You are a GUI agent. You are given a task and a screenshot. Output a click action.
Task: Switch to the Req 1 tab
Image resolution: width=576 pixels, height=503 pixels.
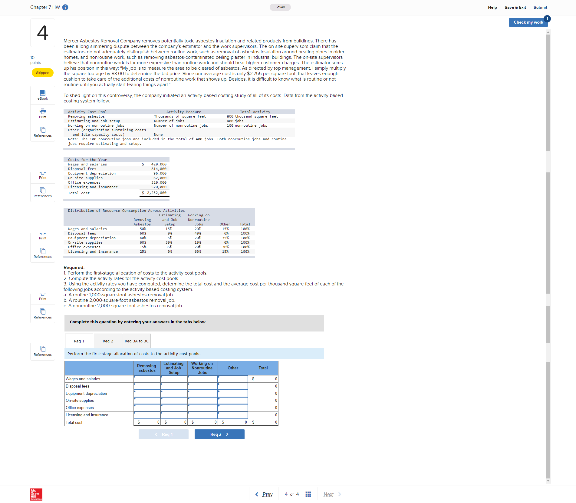click(79, 341)
